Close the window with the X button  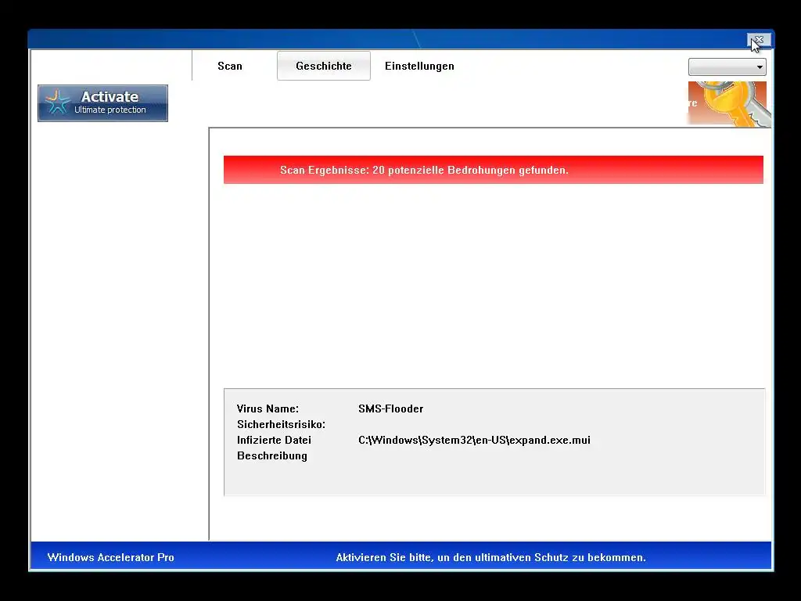pos(759,40)
